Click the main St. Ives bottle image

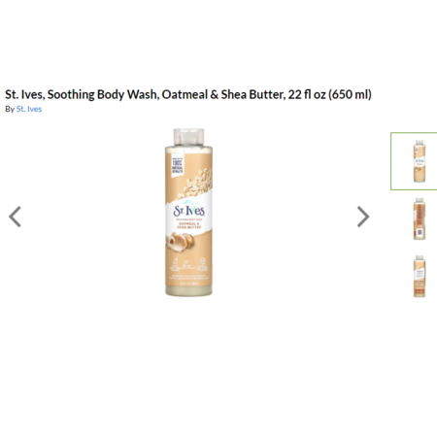pyautogui.click(x=188, y=212)
